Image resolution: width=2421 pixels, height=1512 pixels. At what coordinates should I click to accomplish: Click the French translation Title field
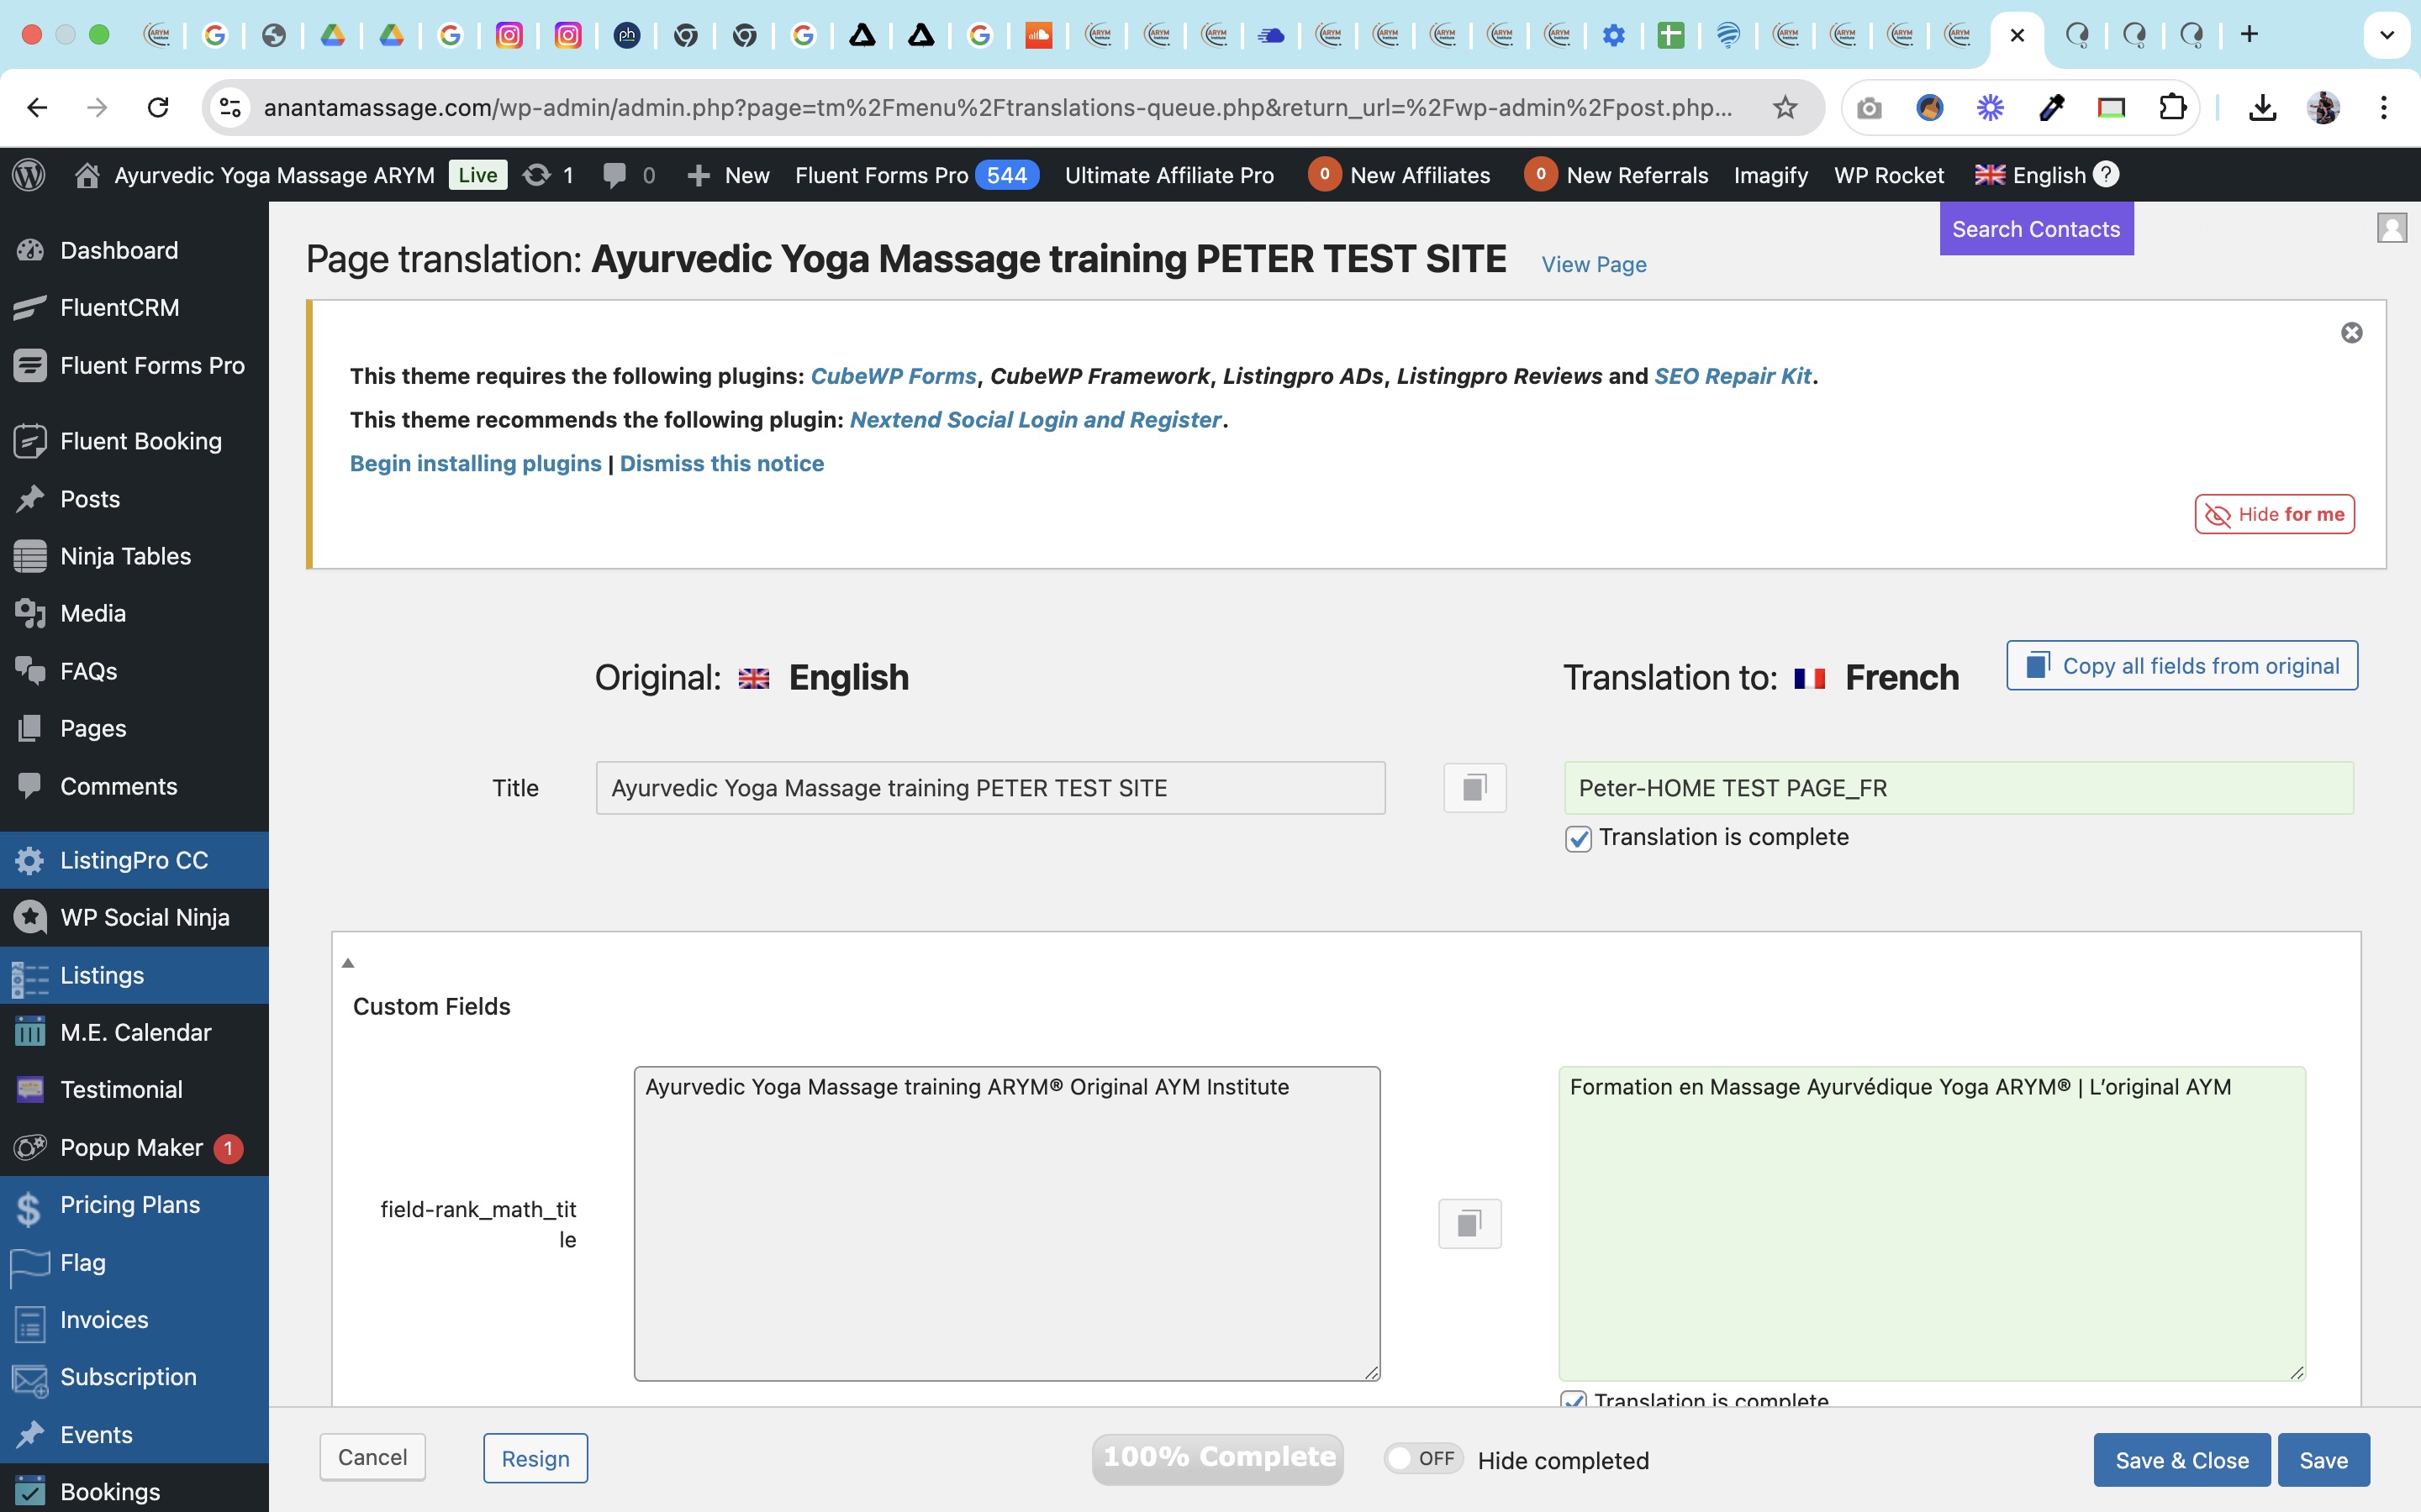click(x=1958, y=788)
